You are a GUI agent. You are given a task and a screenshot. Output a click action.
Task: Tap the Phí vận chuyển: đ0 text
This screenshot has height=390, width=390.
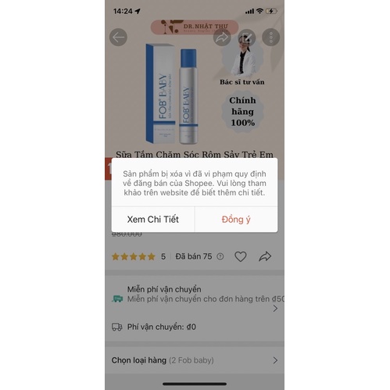[x=162, y=327]
